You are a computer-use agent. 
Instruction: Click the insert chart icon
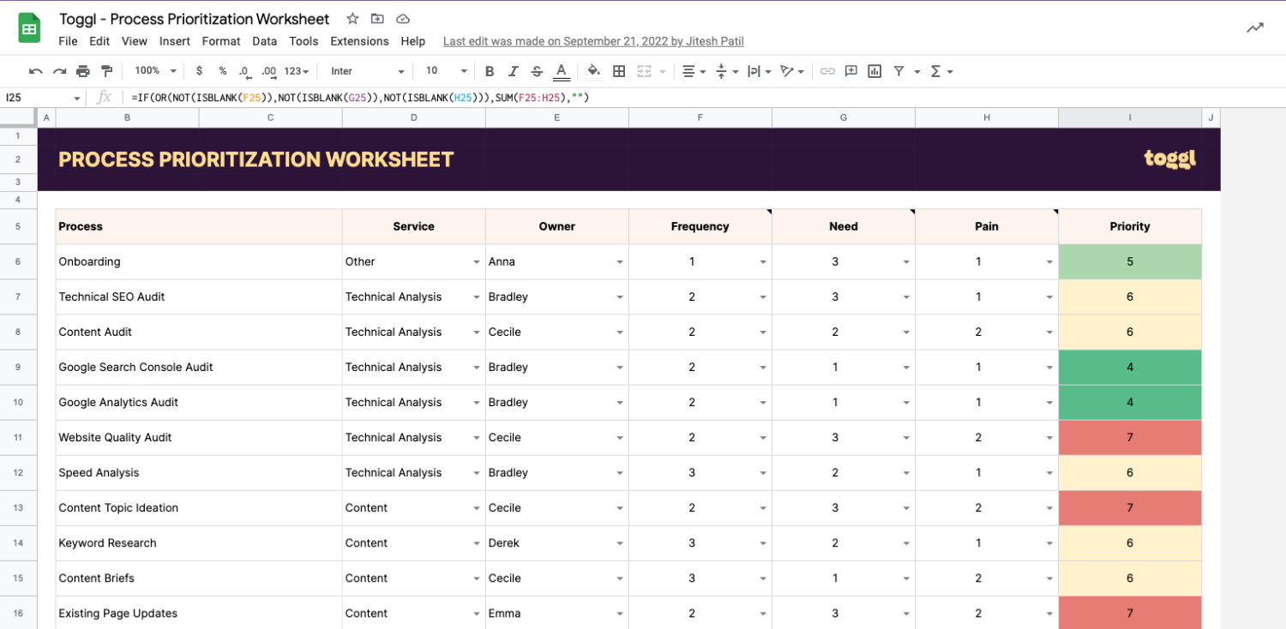(x=874, y=71)
